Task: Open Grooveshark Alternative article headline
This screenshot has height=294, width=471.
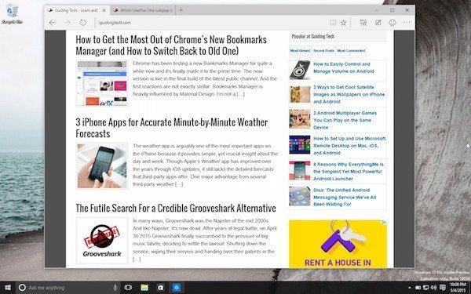Action: click(176, 208)
